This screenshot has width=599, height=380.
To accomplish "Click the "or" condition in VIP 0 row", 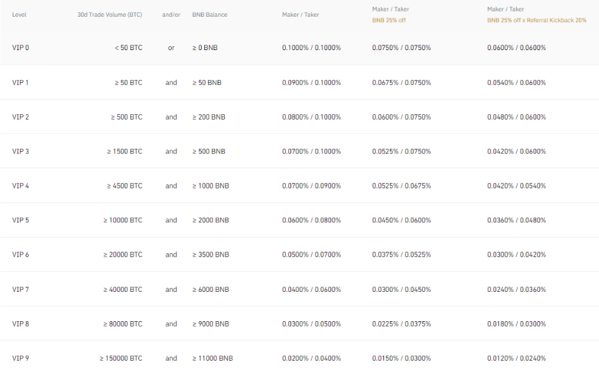I will 171,48.
